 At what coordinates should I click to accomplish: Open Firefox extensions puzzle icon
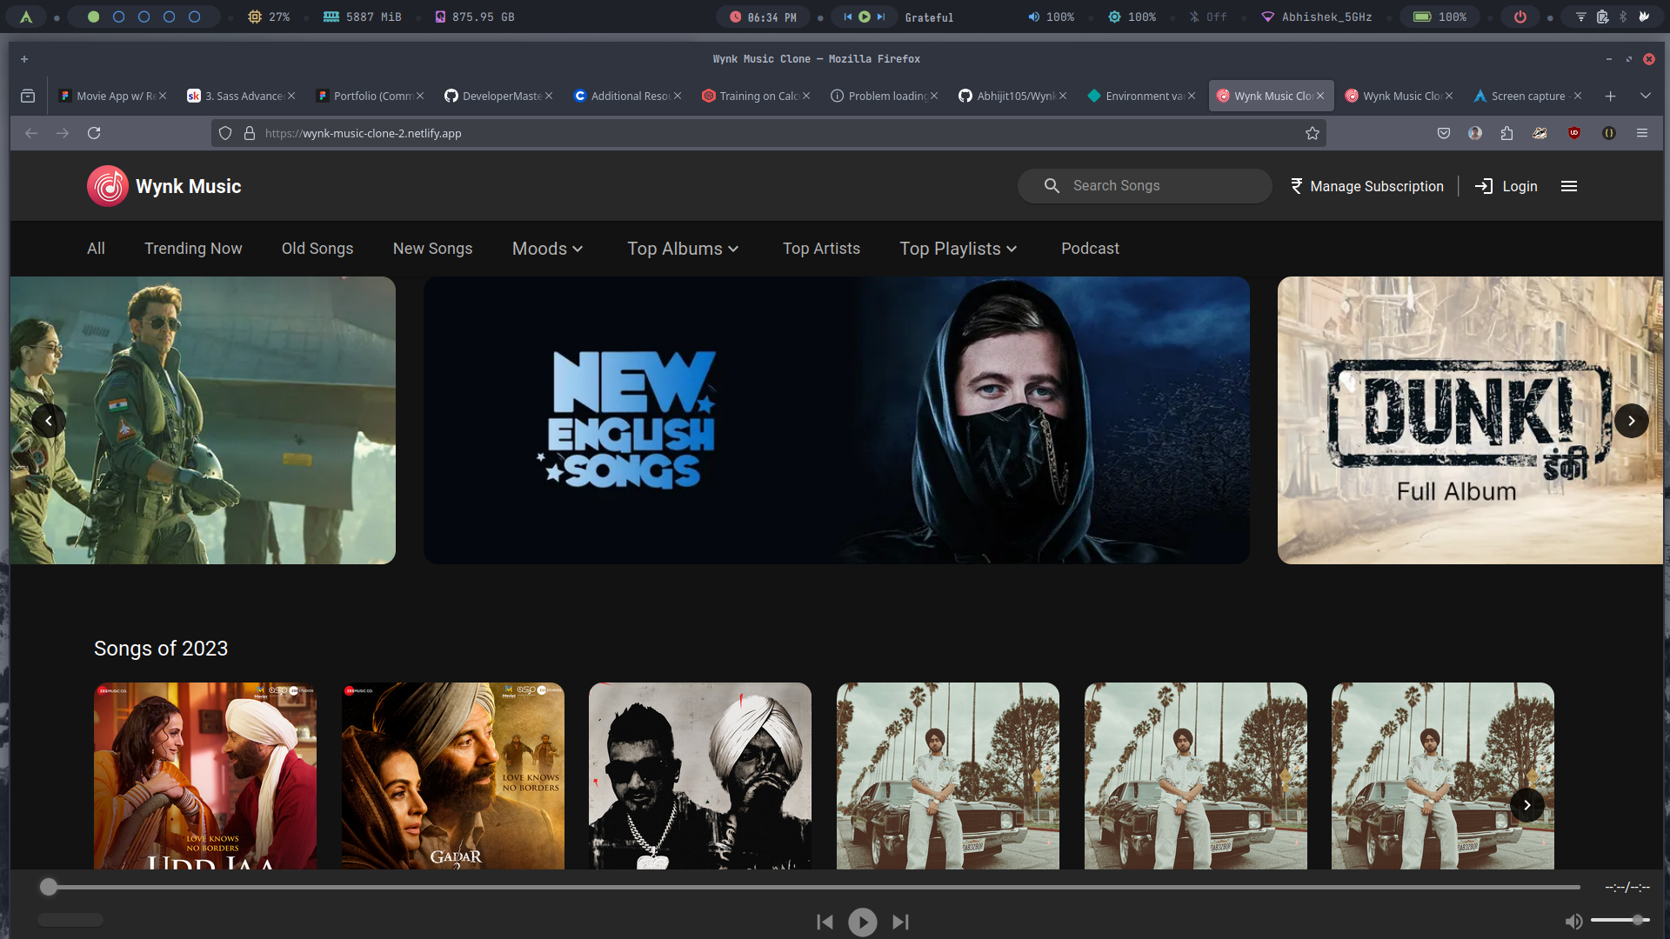point(1506,133)
